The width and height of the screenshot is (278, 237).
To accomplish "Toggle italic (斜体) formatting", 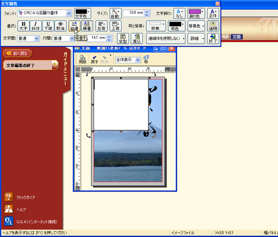I will [x=36, y=25].
